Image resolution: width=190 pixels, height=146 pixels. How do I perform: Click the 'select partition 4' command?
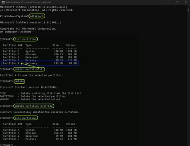coord(28,69)
